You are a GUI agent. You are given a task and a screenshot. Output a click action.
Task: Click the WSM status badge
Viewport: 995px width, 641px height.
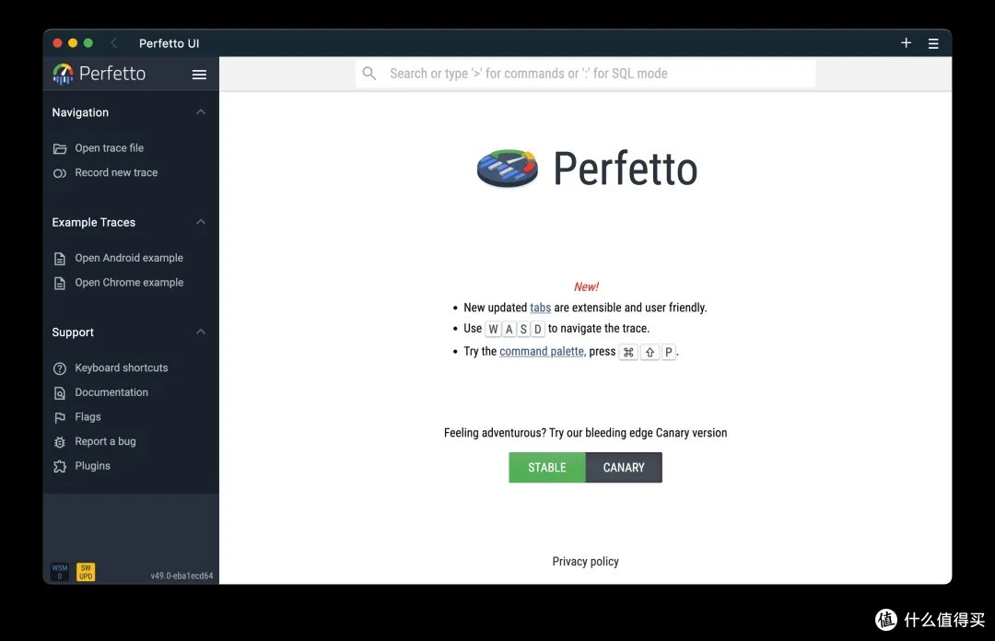[60, 572]
